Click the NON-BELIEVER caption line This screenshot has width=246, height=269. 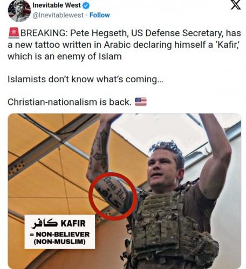(60, 235)
